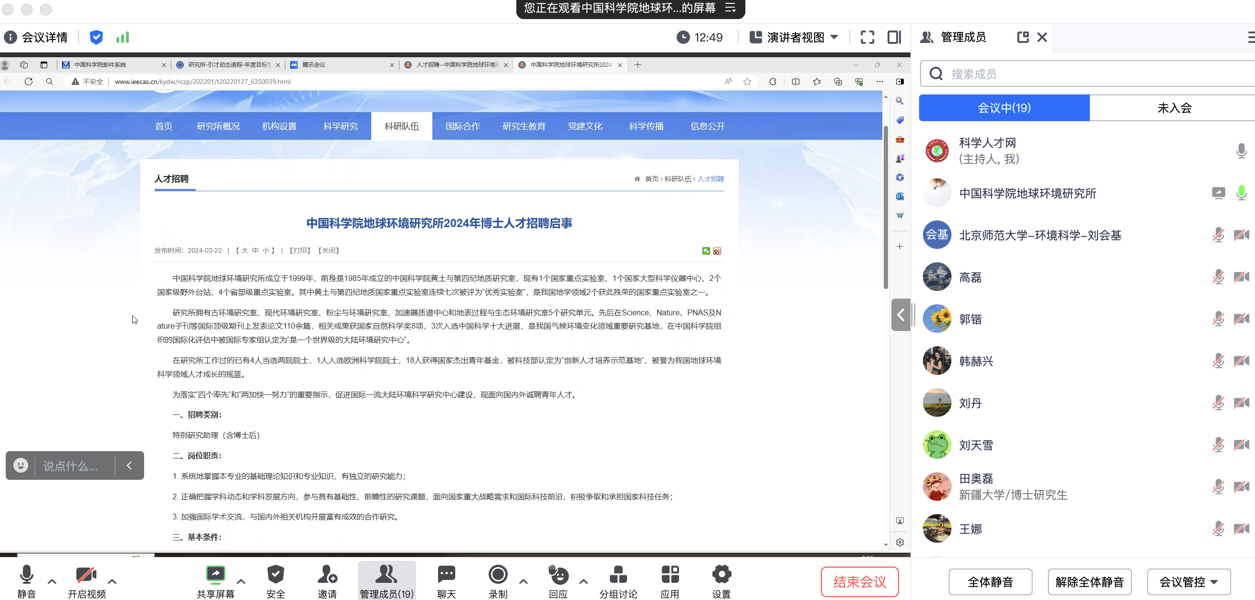Collapse the chat input bar arrow
Screen dimensions: 1255x600
tap(129, 465)
